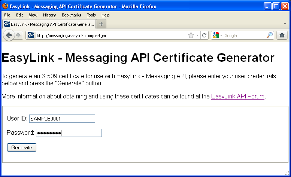Open the Bookmarks menu
Image resolution: width=291 pixels, height=177 pixels.
click(x=72, y=15)
